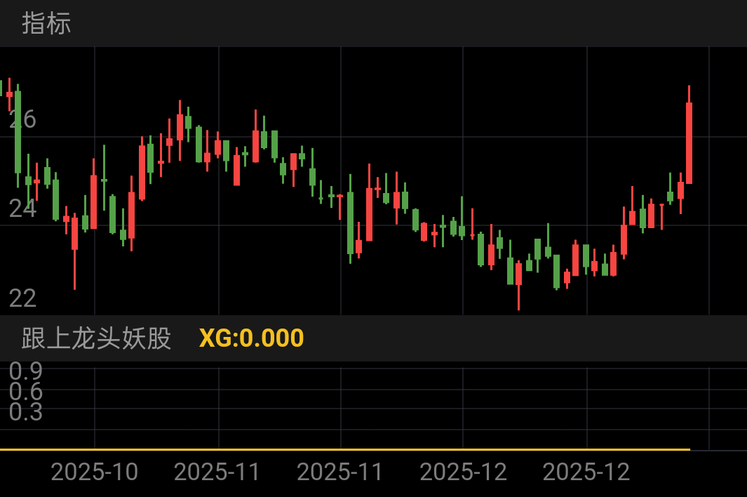This screenshot has width=747, height=497.
Task: Click the 0.9 indicator scale label
Action: pyautogui.click(x=26, y=371)
